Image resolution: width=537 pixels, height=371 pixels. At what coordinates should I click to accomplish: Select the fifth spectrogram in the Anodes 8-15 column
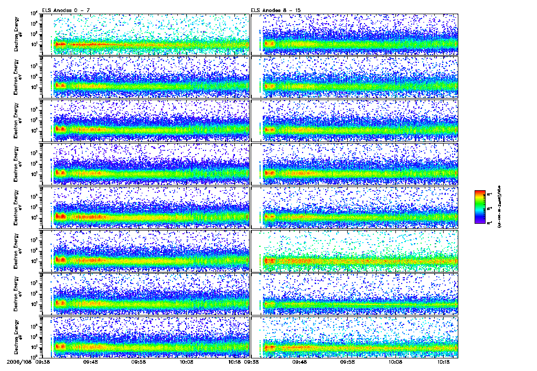(x=355, y=208)
